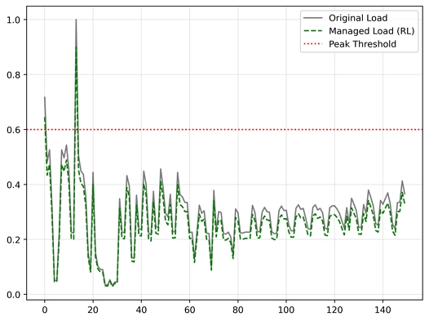Click the y-axis tick label 0.2
This screenshot has height=321, width=429.
click(13, 239)
